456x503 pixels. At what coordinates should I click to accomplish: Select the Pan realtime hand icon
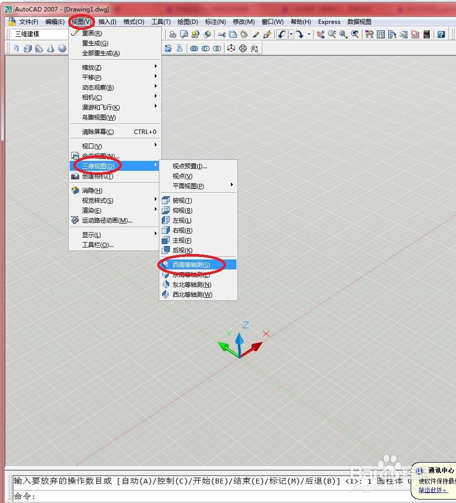tap(321, 34)
